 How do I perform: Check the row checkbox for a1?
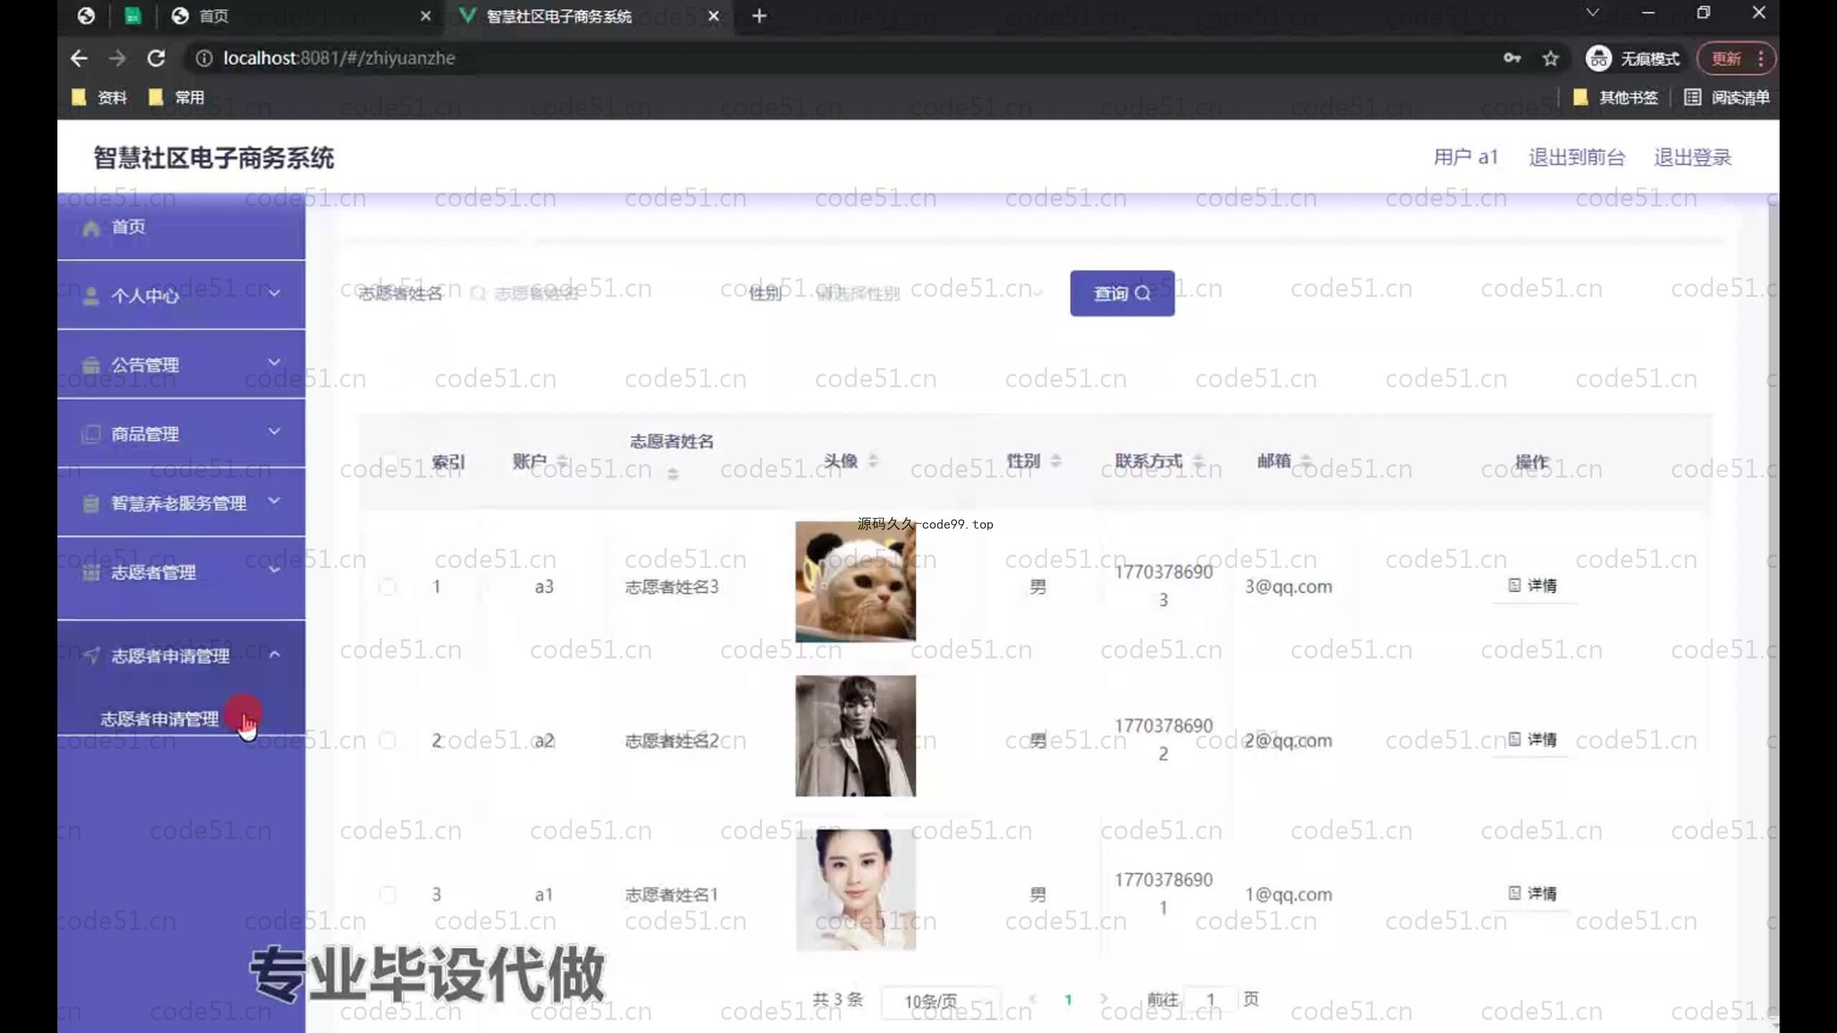[387, 895]
